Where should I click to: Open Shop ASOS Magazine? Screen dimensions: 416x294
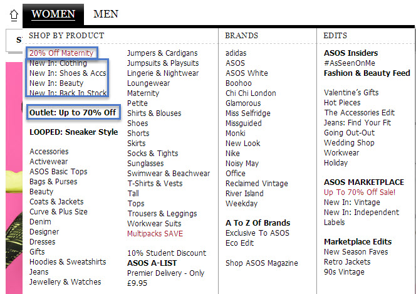tap(262, 263)
